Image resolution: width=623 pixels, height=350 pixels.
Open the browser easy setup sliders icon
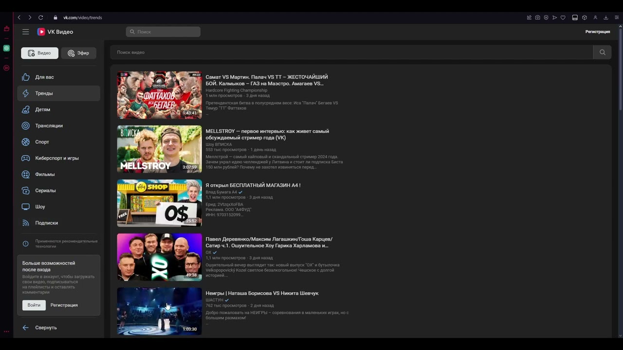coord(617,17)
